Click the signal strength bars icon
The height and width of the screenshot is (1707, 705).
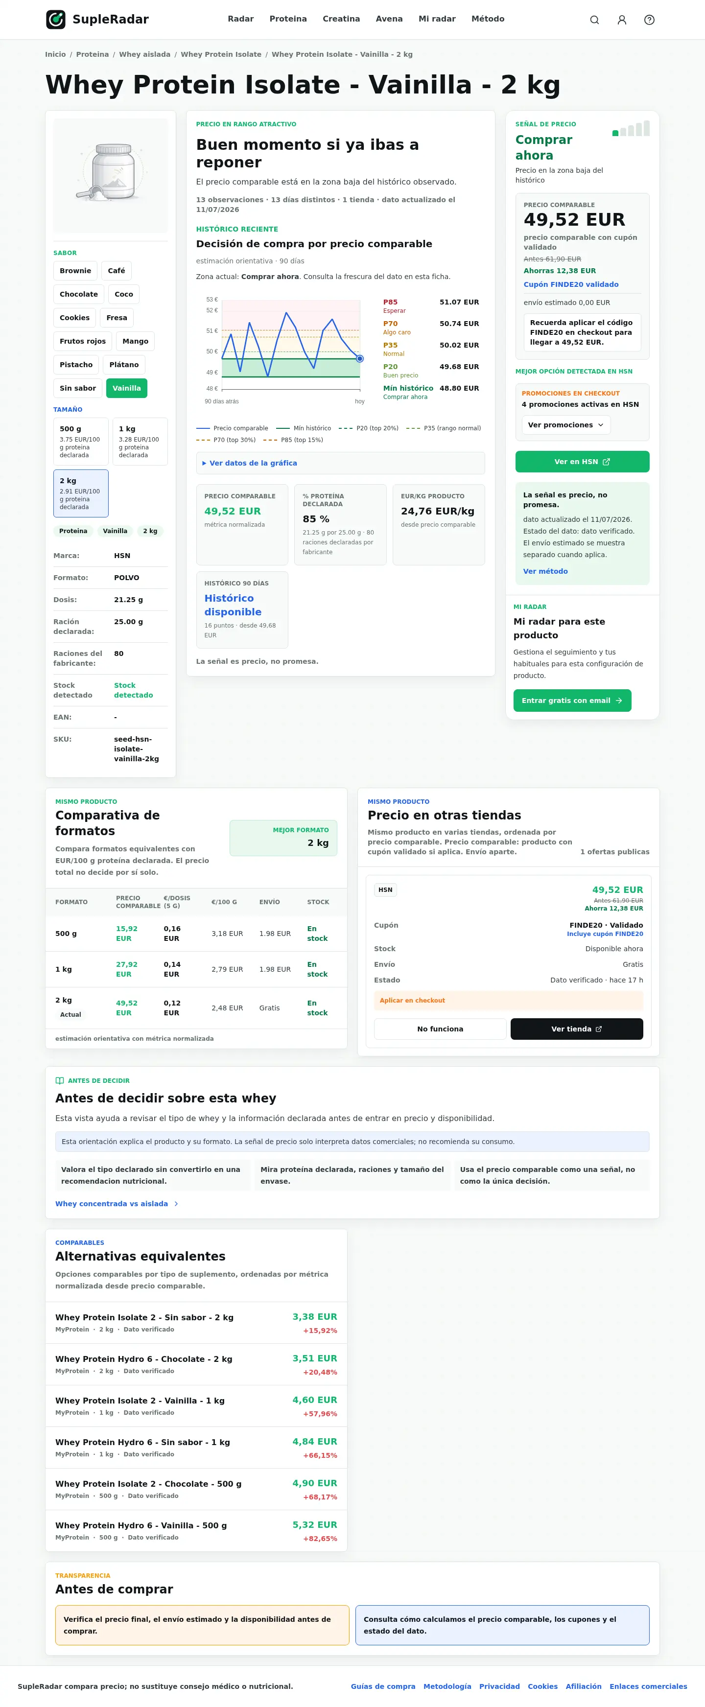tap(631, 129)
